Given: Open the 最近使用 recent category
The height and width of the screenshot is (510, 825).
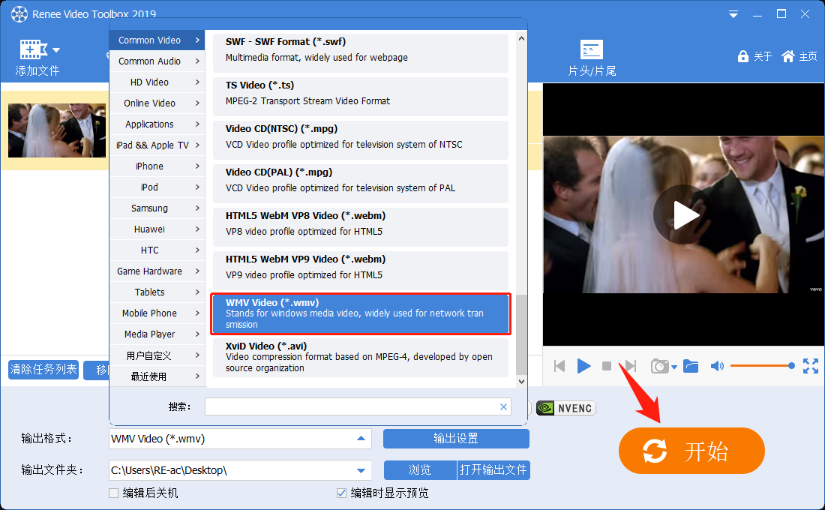Looking at the screenshot, I should click(157, 376).
